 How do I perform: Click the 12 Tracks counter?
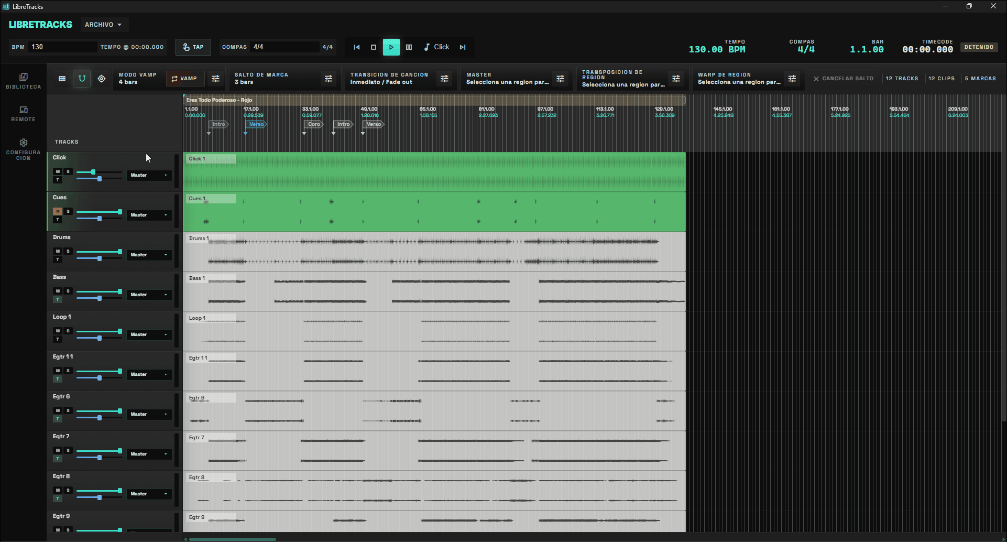coord(902,79)
